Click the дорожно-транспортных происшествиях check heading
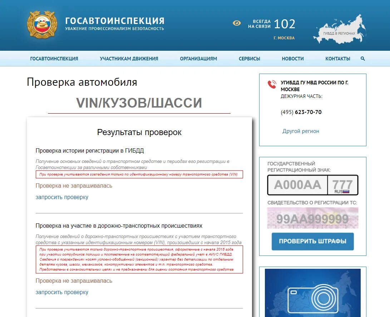 (119, 226)
